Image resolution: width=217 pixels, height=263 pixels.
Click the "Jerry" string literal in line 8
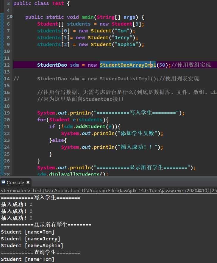click(122, 38)
